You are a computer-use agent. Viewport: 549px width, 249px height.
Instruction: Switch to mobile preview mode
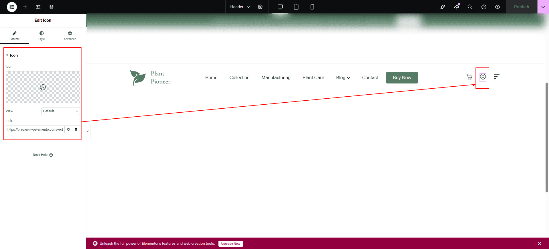coord(312,7)
